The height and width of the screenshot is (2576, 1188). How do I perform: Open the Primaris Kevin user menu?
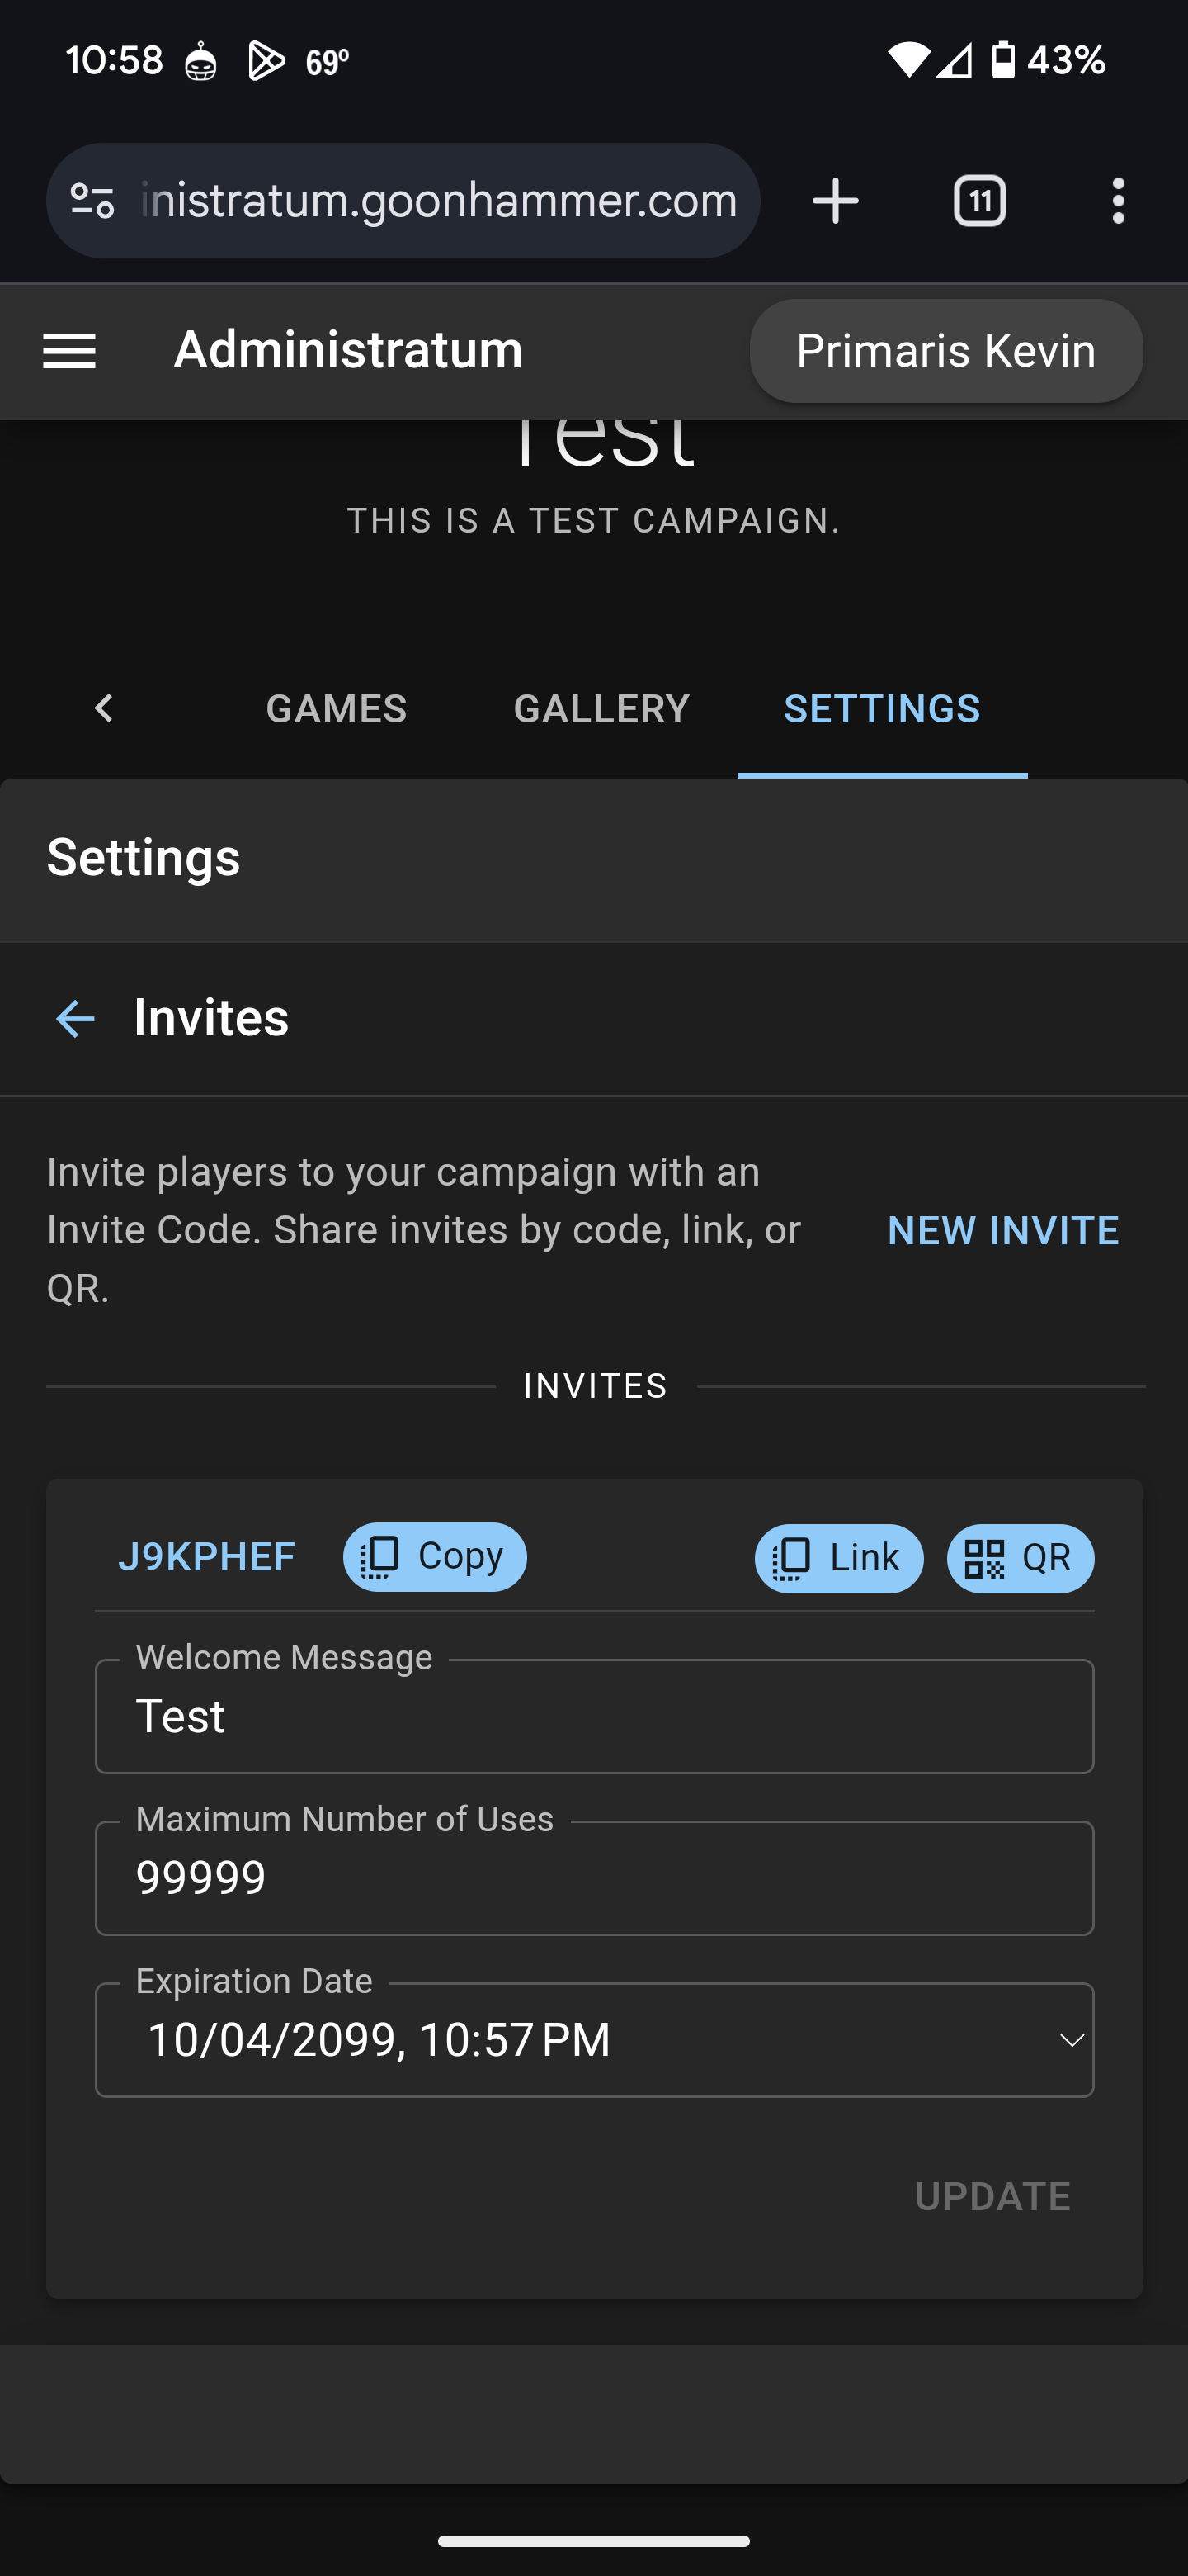945,351
